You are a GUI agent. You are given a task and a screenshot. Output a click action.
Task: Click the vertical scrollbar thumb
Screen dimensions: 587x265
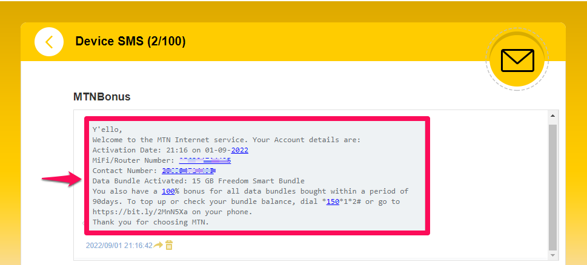(x=552, y=188)
